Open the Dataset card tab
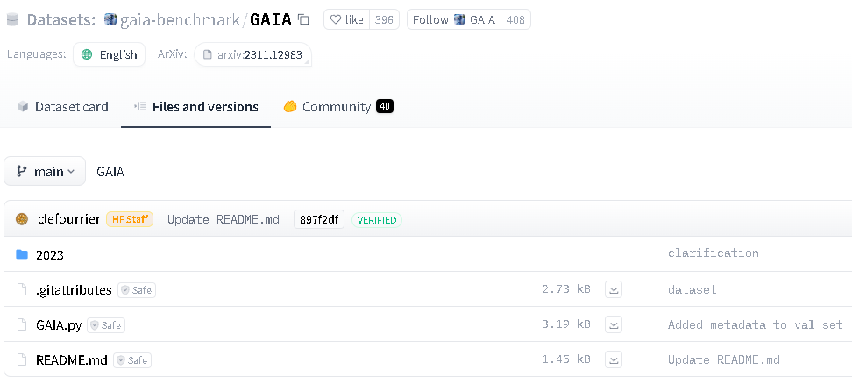Image resolution: width=852 pixels, height=377 pixels. point(62,106)
